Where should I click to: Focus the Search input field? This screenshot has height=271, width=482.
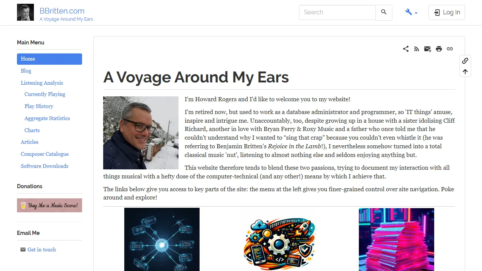point(337,12)
